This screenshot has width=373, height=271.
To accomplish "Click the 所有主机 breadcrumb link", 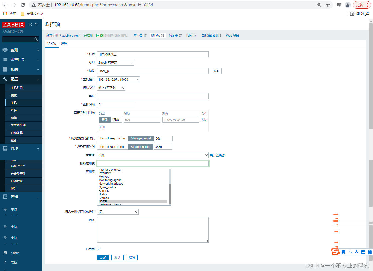I will [52, 36].
